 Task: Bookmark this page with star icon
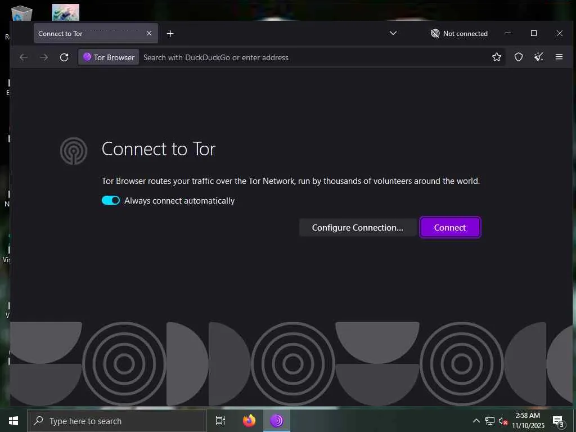coord(497,57)
